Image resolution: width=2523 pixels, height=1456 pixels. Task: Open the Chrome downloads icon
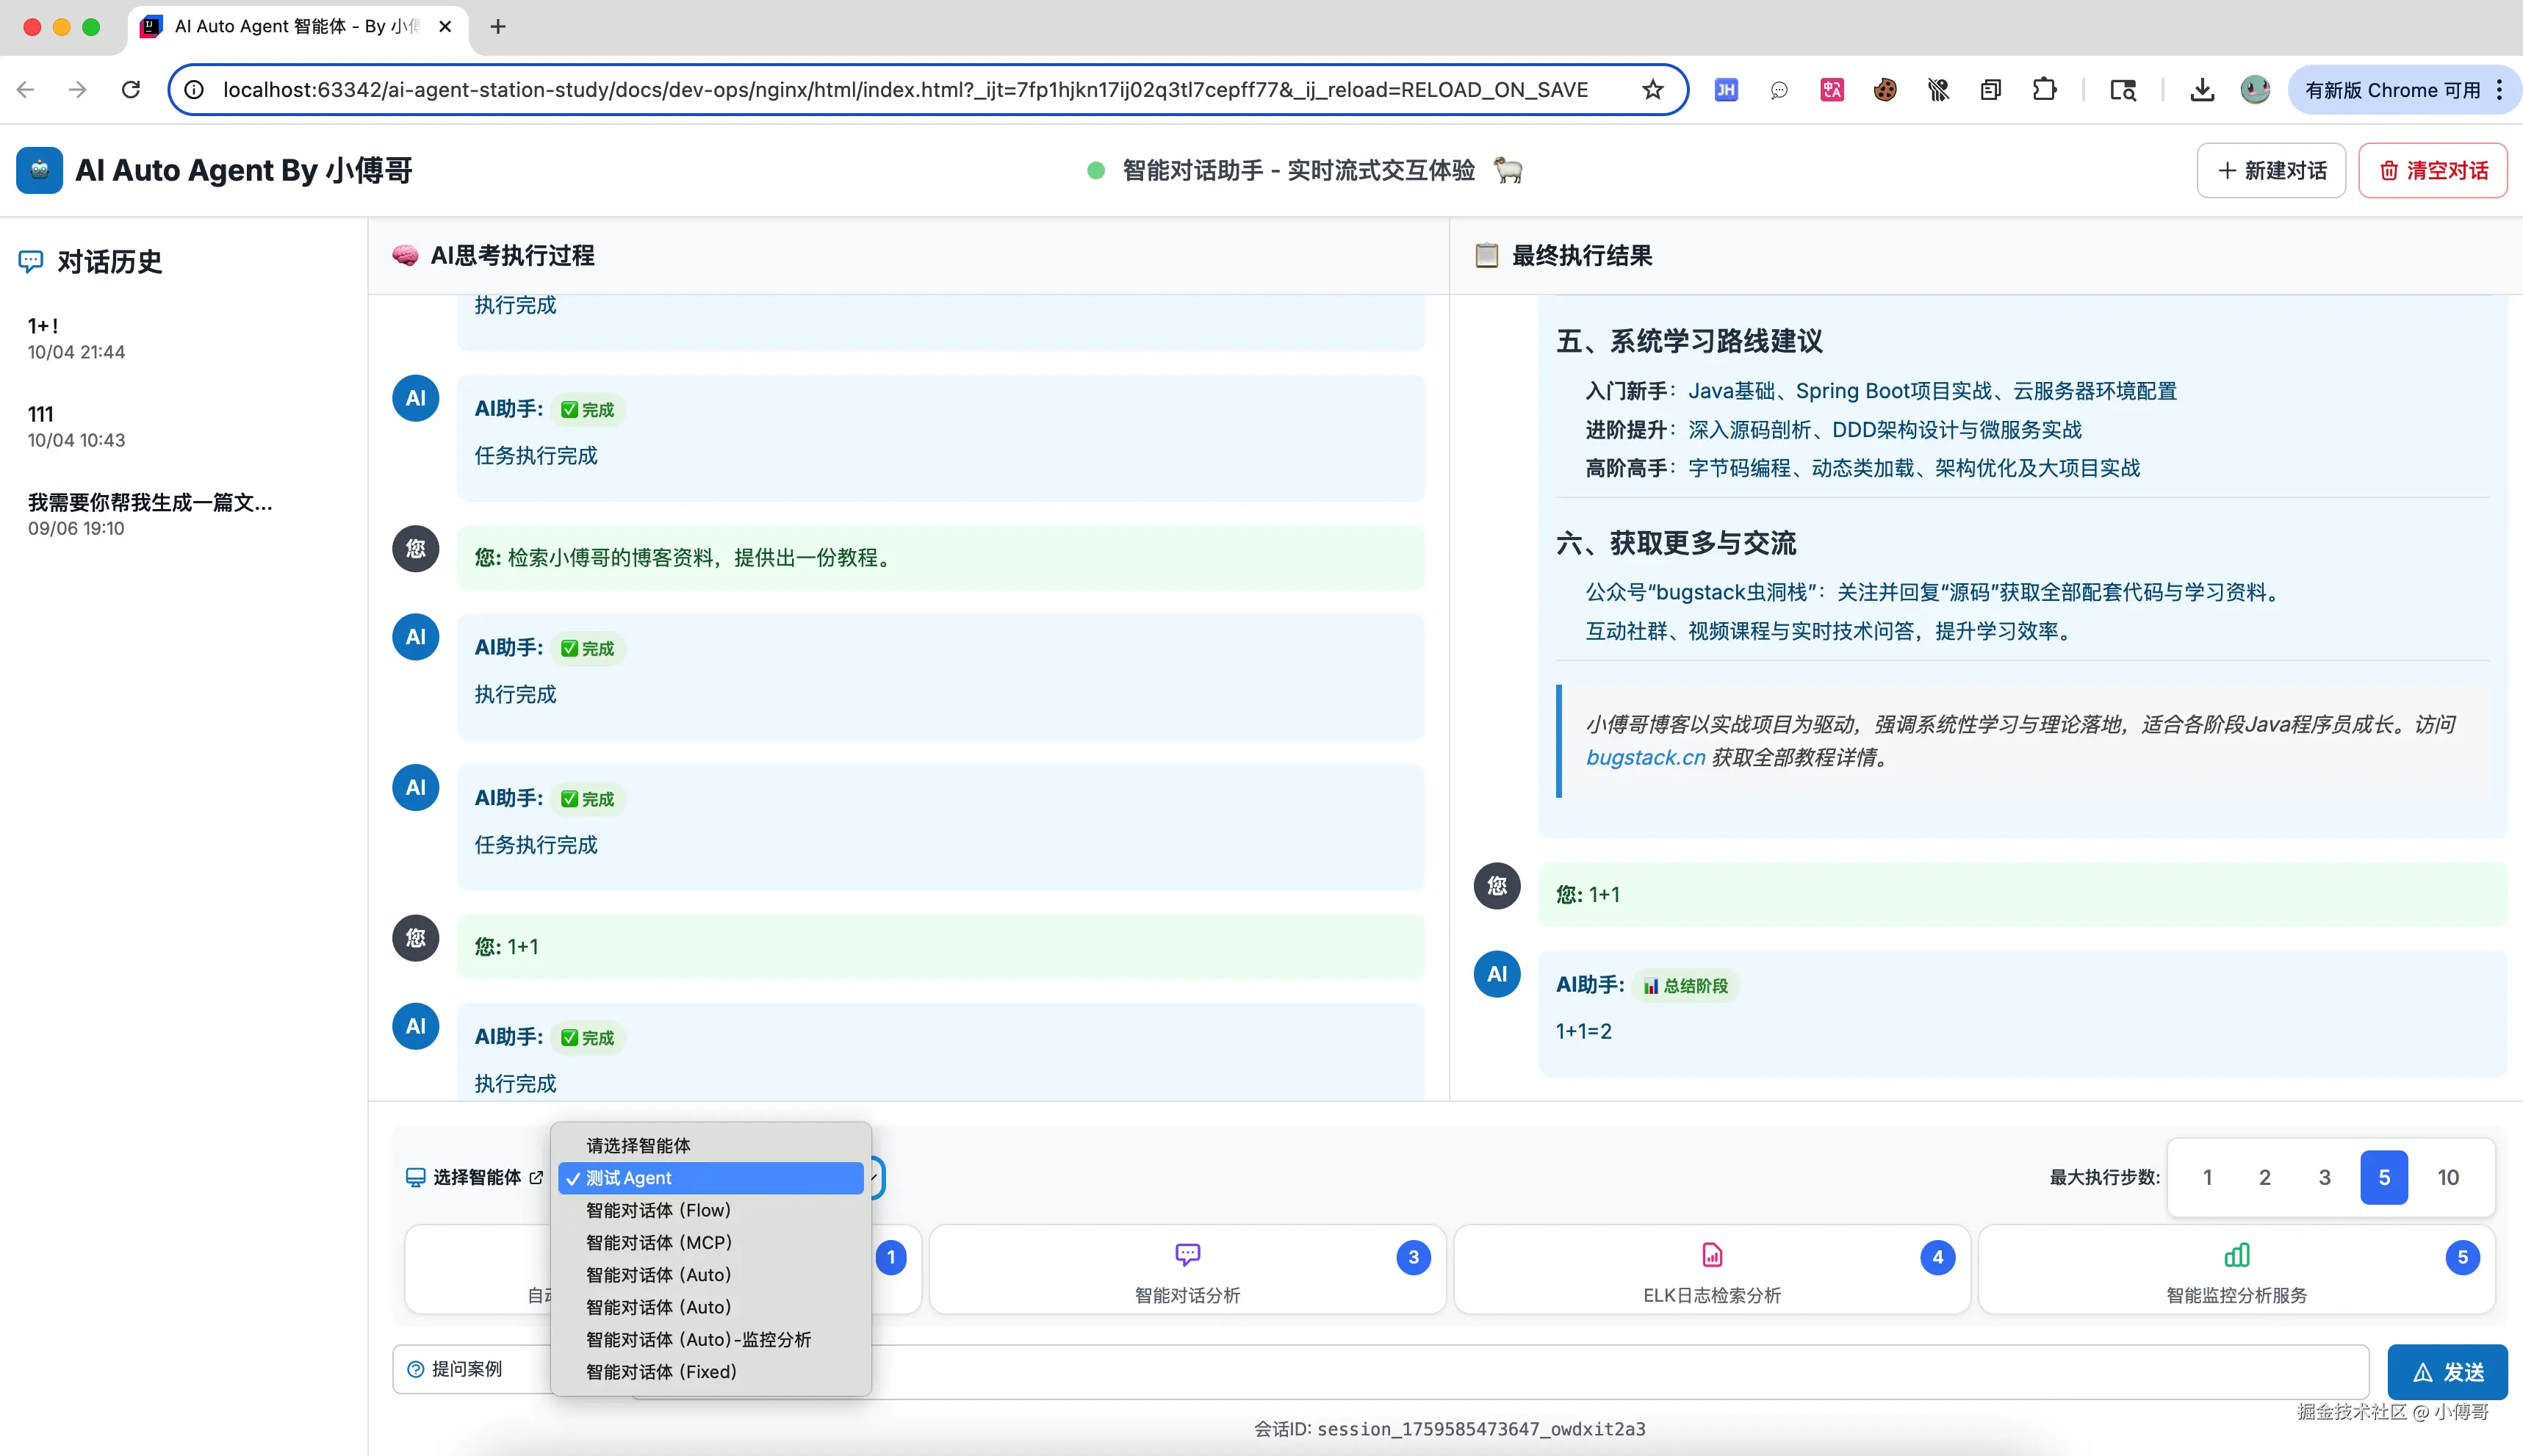click(2201, 90)
